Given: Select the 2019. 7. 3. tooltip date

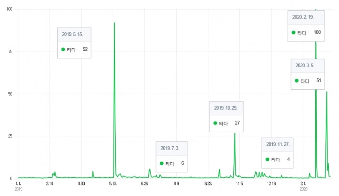Looking at the screenshot, I should coord(169,148).
